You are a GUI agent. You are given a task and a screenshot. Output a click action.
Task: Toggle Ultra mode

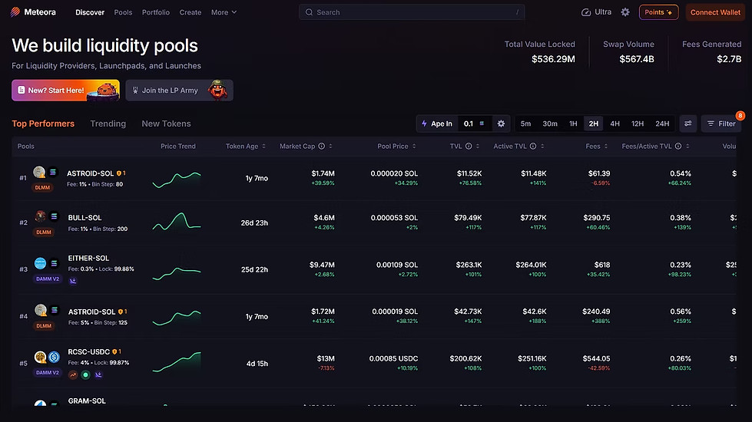[x=596, y=12]
